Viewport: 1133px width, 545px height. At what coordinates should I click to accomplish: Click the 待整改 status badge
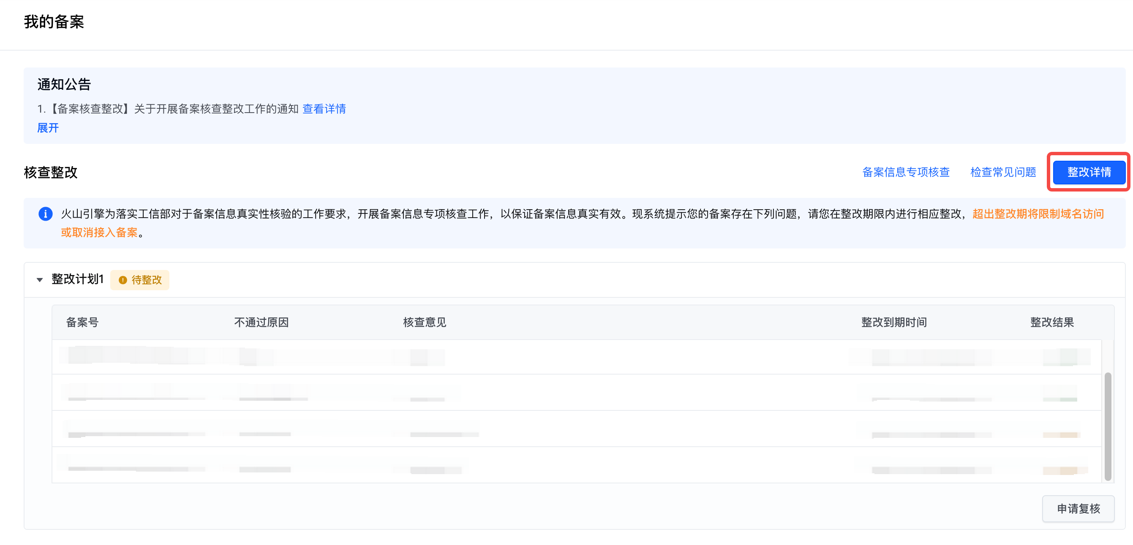pyautogui.click(x=140, y=280)
